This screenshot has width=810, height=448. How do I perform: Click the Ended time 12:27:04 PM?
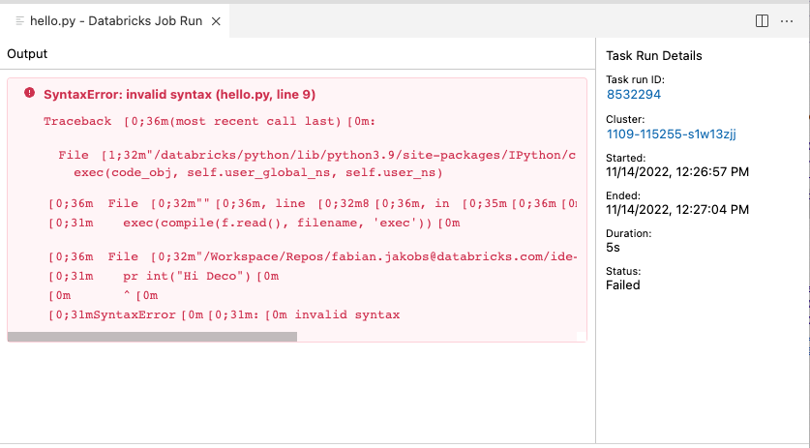click(x=677, y=209)
